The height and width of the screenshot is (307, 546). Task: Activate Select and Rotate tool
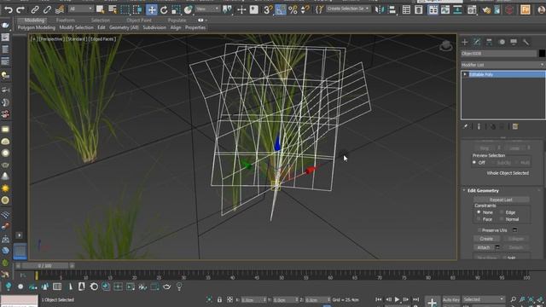click(164, 9)
